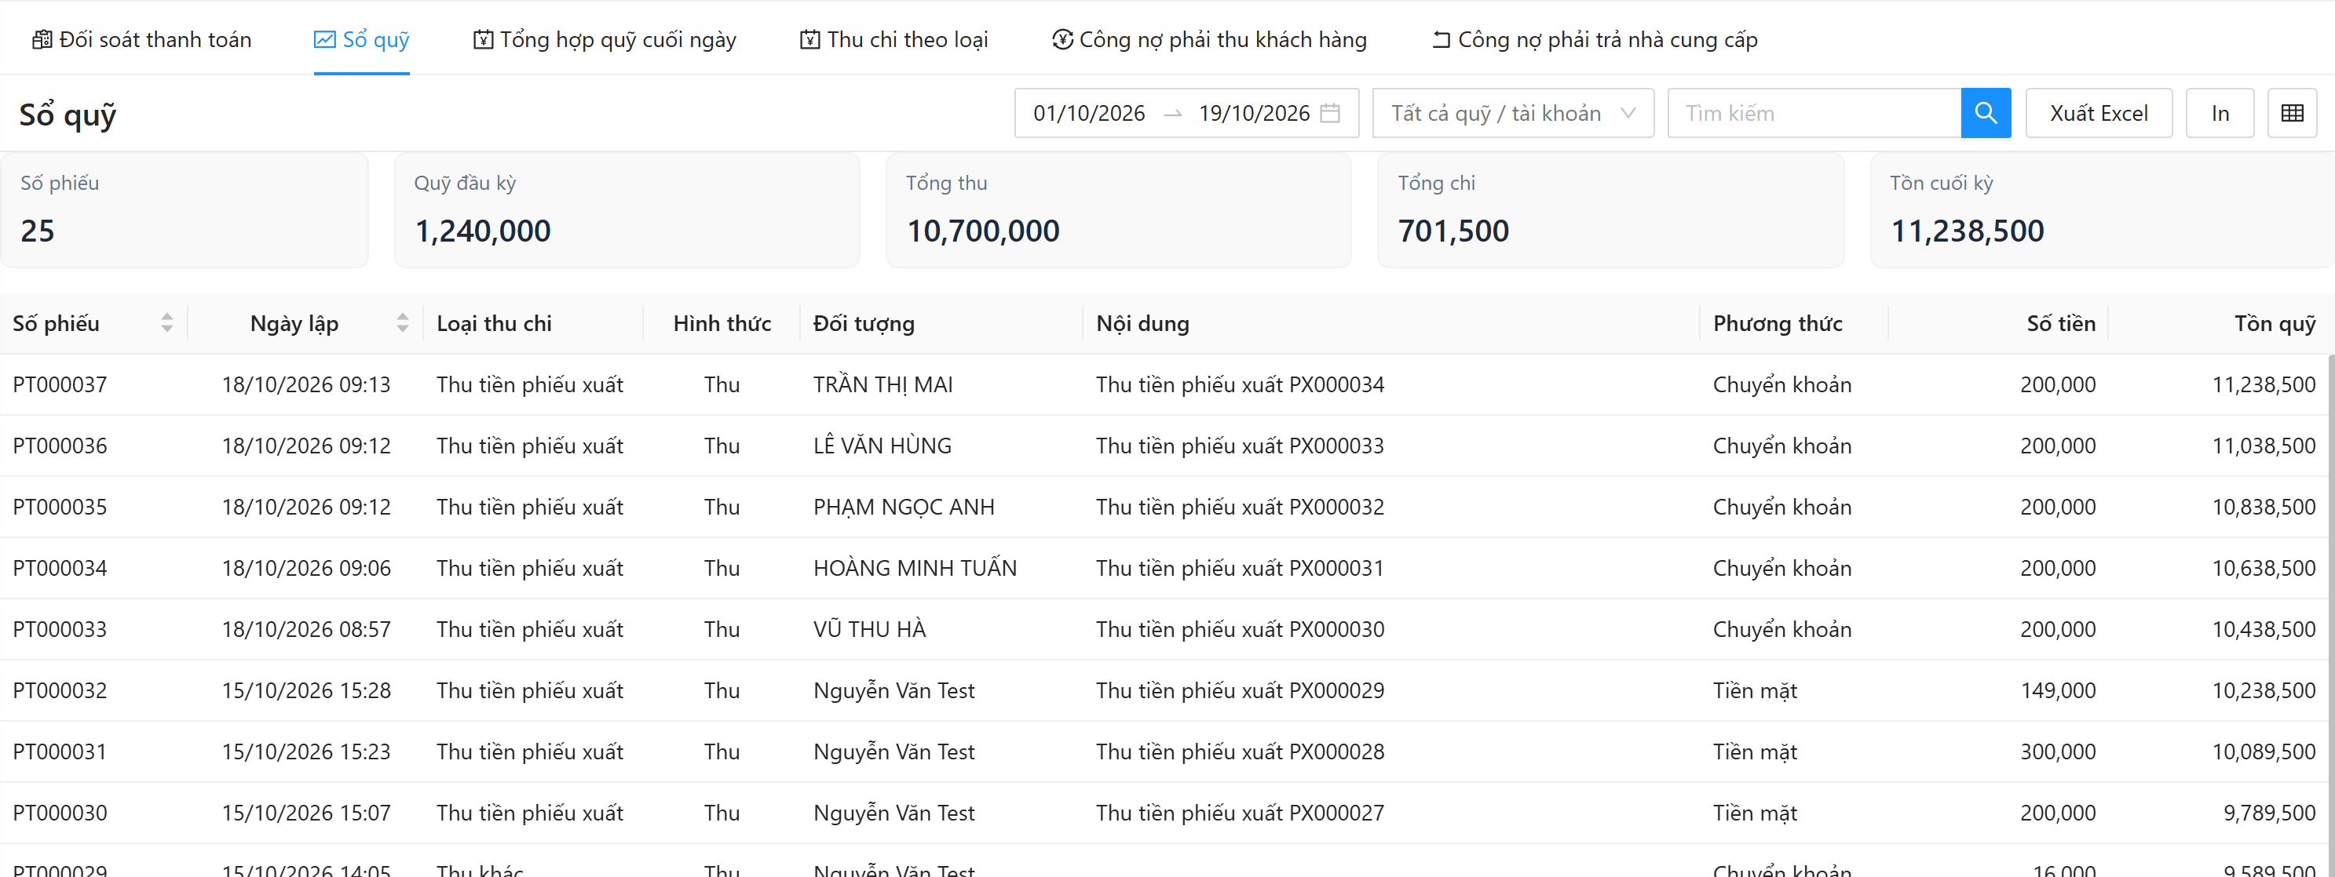Select voucher PT000030
This screenshot has width=2335, height=877.
(60, 813)
